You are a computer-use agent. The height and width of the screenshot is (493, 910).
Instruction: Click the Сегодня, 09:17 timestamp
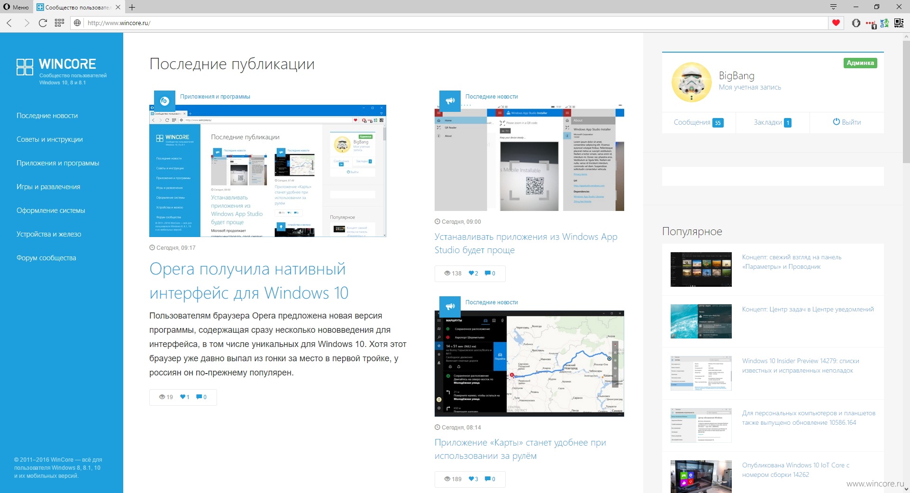pyautogui.click(x=173, y=248)
